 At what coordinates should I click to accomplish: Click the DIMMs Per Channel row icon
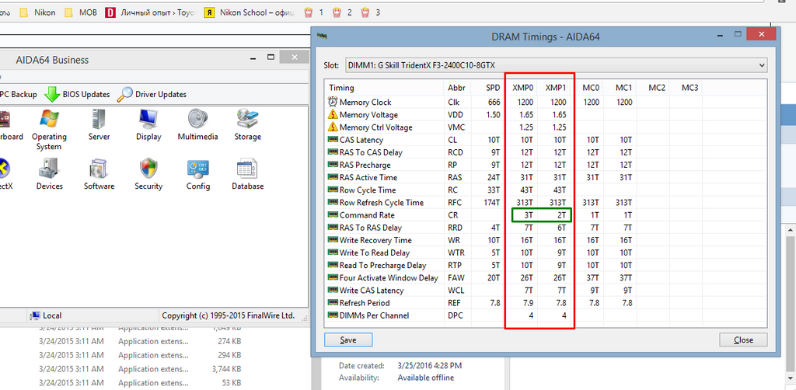coord(333,315)
